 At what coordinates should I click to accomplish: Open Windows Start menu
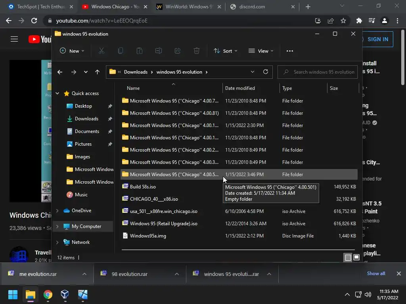[x=13, y=294]
